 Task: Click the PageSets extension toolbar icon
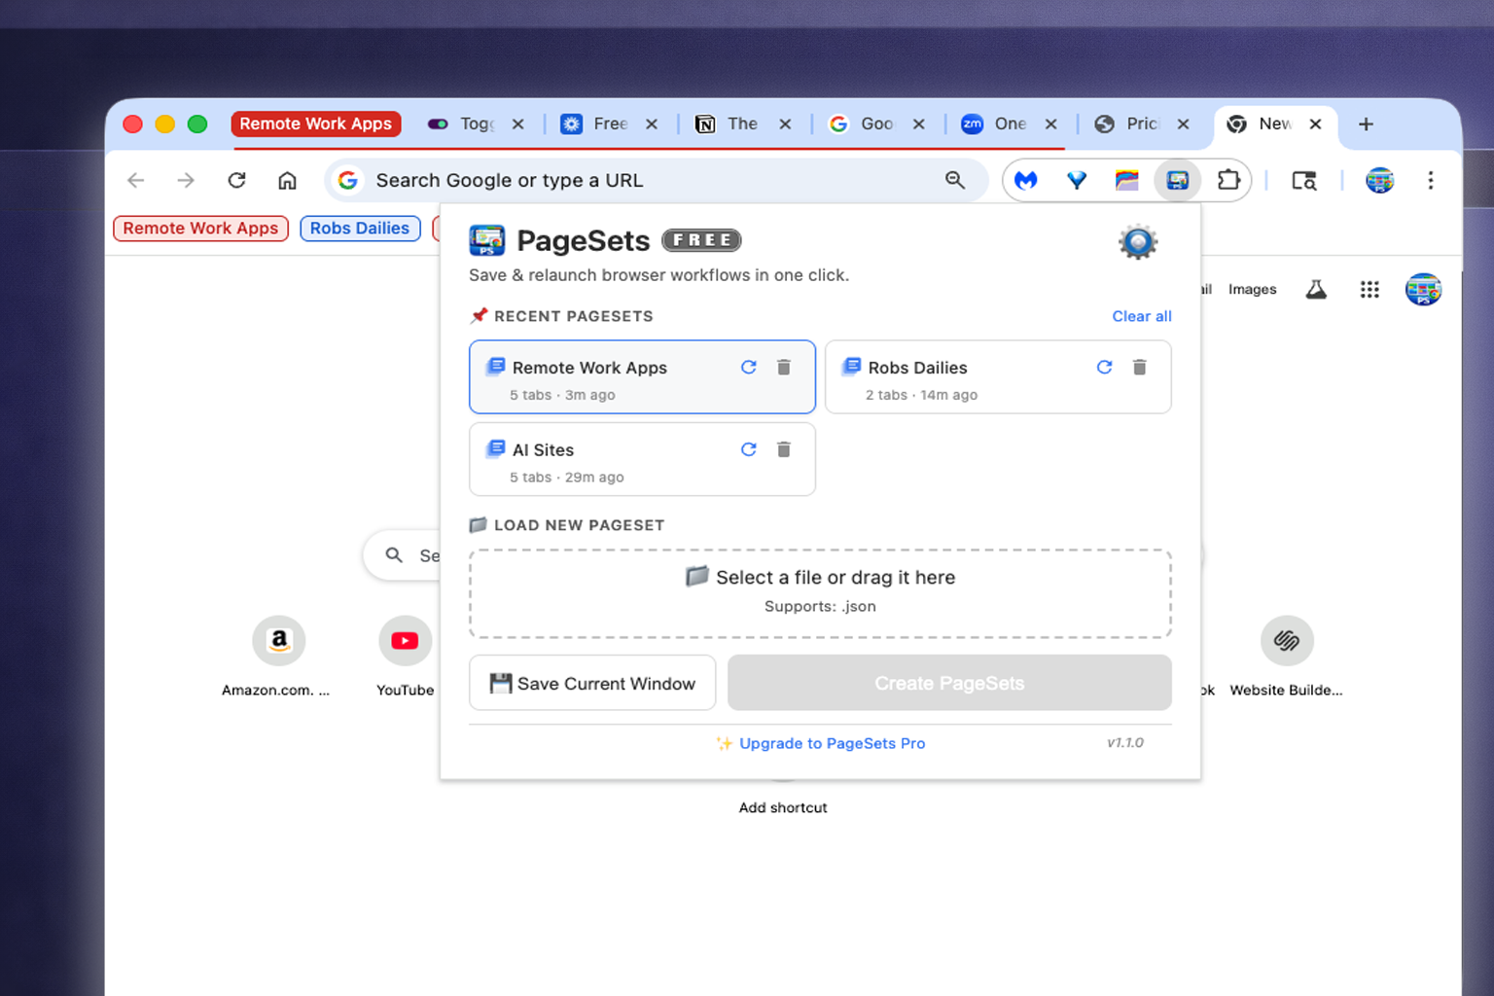pos(1177,180)
